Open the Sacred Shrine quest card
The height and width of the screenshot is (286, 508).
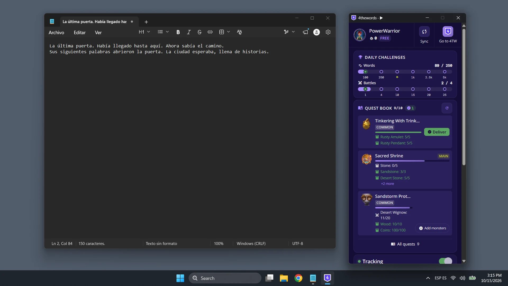point(405,170)
